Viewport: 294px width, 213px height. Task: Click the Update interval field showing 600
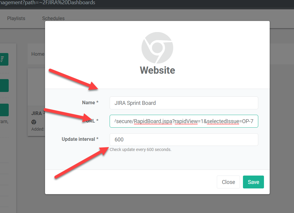184,140
